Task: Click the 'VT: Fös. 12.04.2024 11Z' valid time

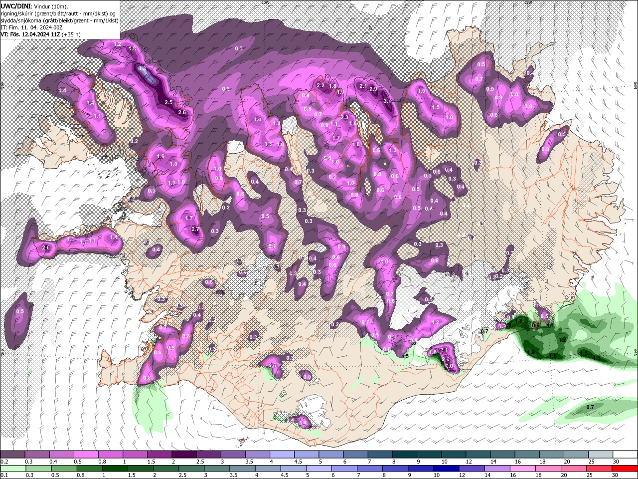Action: pos(30,34)
